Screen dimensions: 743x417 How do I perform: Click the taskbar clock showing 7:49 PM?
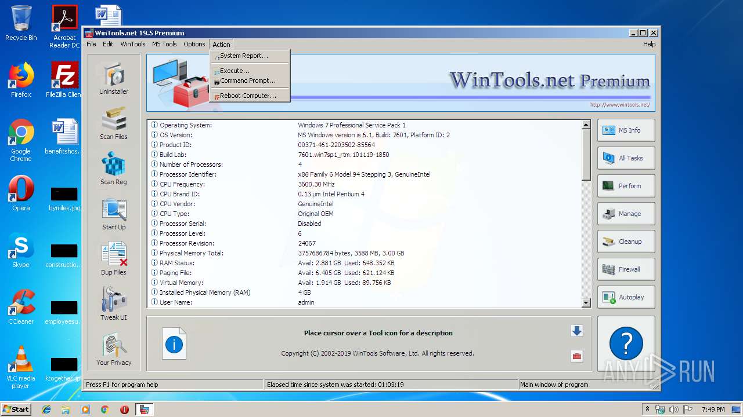pyautogui.click(x=713, y=409)
